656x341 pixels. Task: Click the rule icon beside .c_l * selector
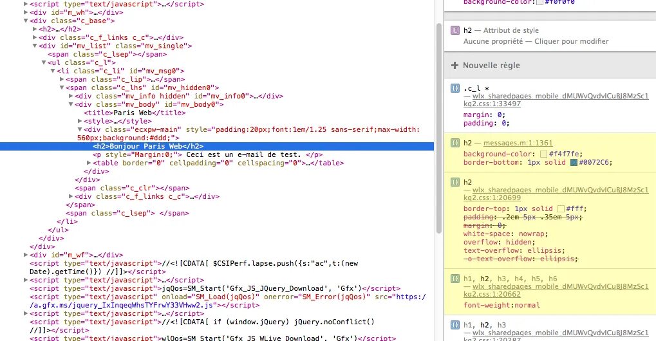pyautogui.click(x=455, y=88)
